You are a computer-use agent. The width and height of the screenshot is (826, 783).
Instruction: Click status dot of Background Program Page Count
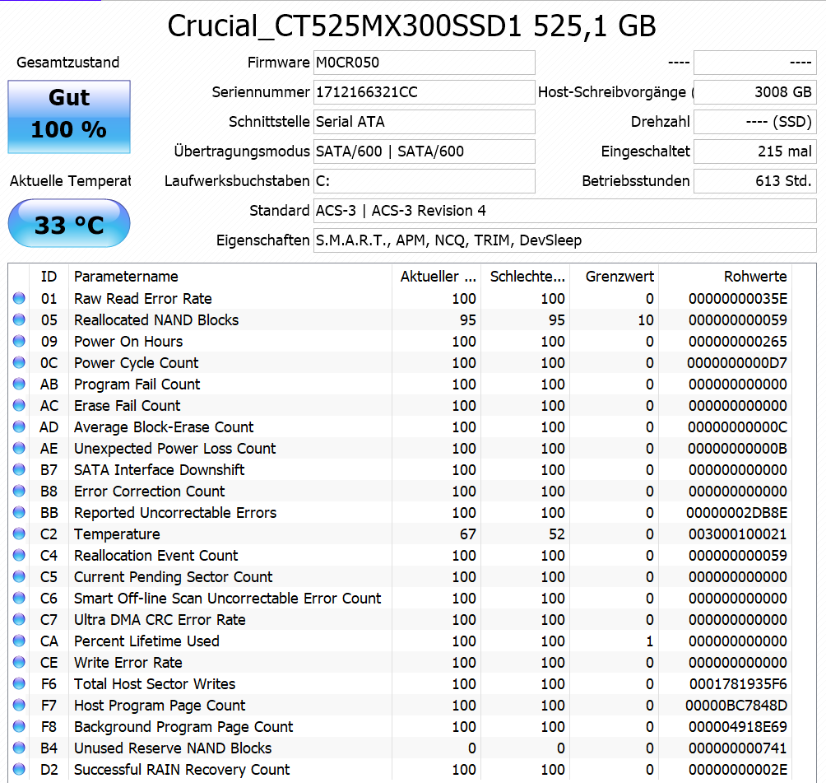(x=19, y=726)
